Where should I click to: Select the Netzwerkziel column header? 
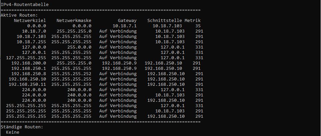coord(30,21)
